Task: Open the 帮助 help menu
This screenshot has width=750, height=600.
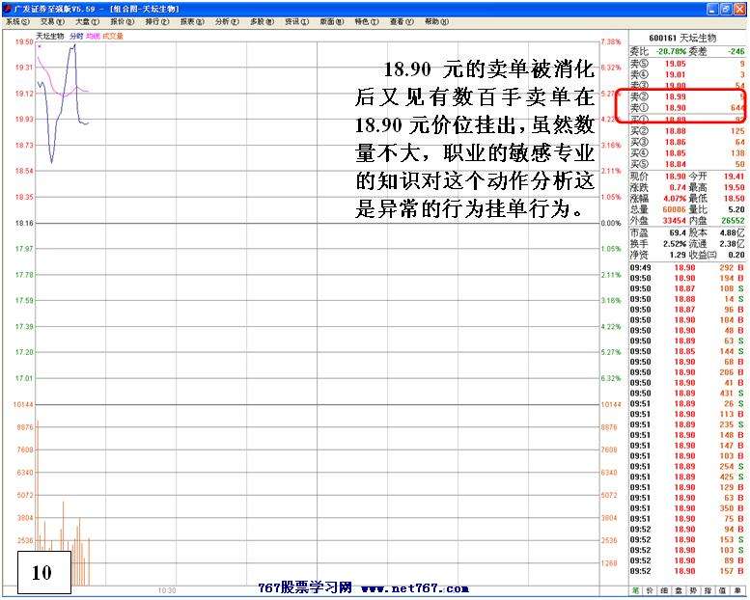Action: click(436, 21)
